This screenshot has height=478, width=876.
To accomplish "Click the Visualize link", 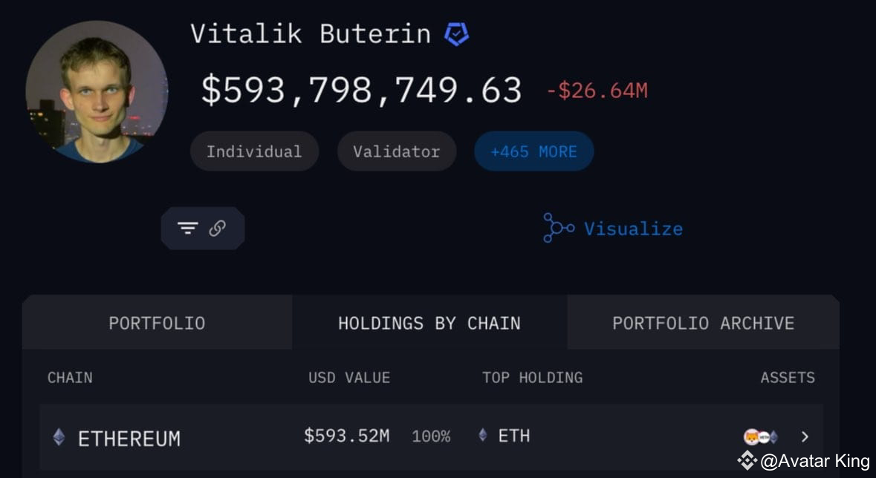I will tap(633, 228).
